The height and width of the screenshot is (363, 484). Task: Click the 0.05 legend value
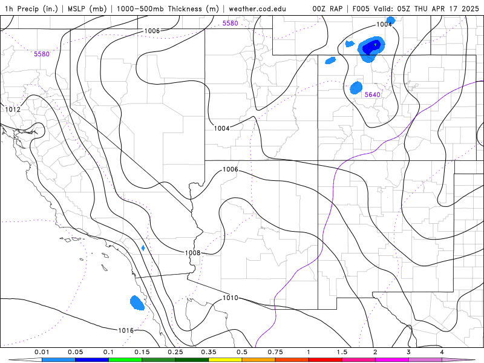pos(75,352)
